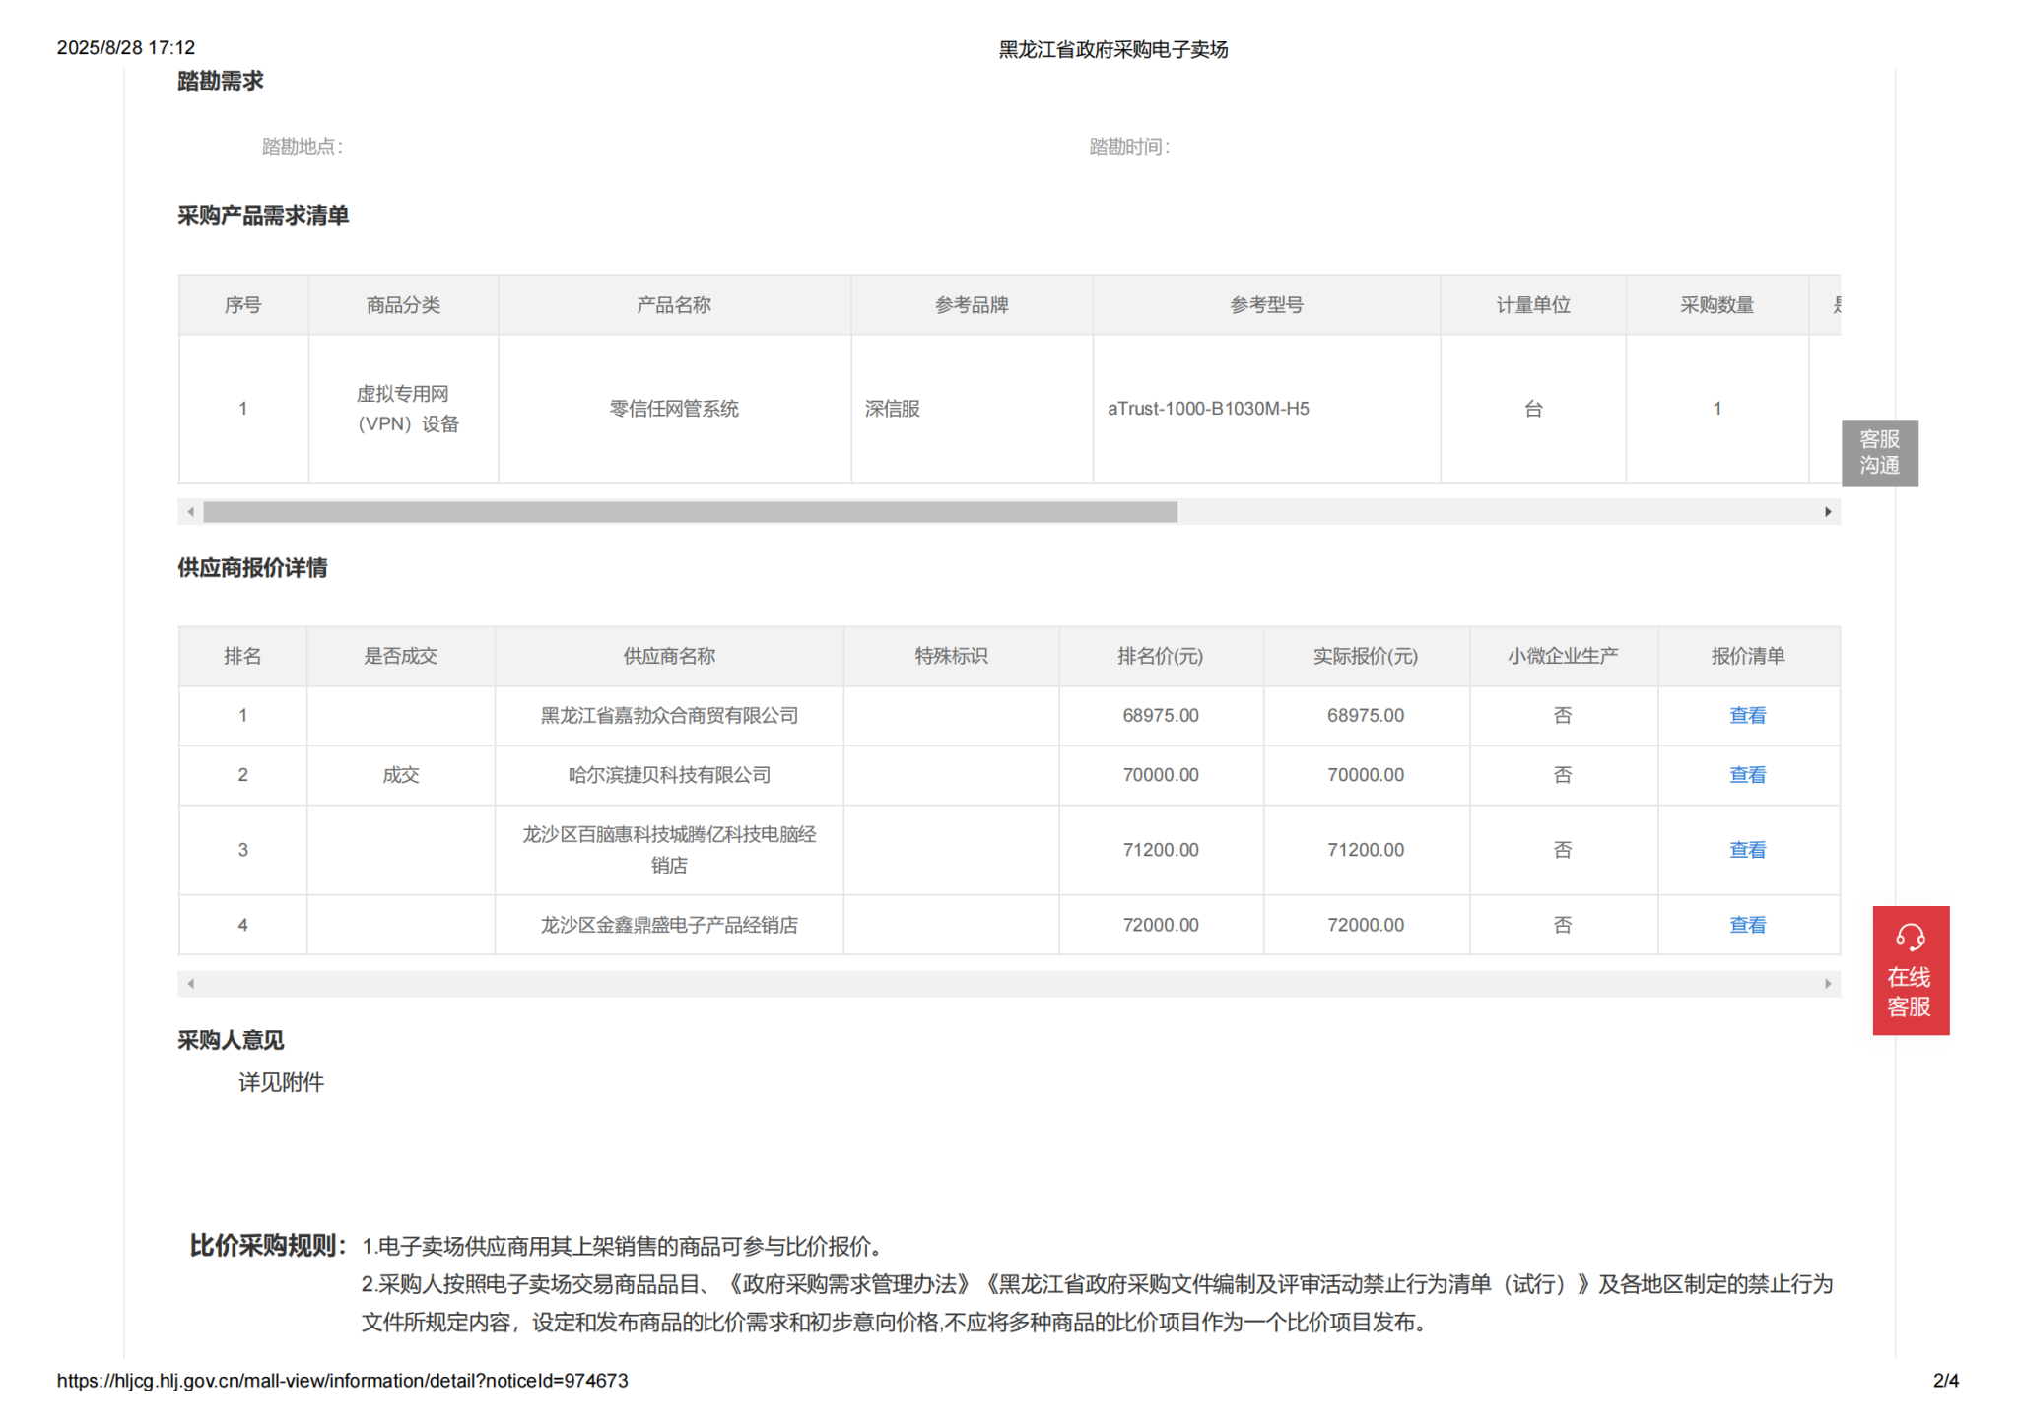Click the 供应商名称 column header
The width and height of the screenshot is (2018, 1425).
click(x=668, y=656)
